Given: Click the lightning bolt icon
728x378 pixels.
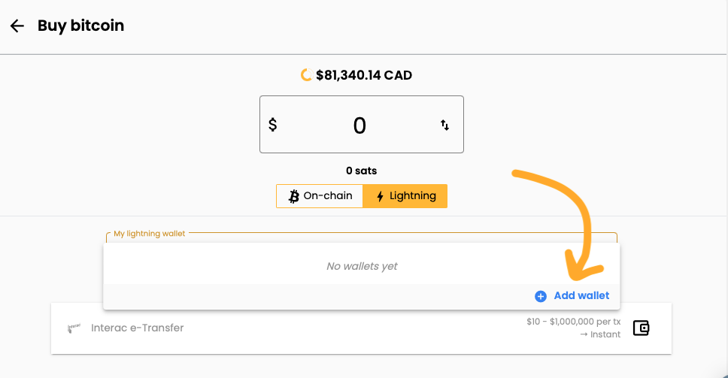Looking at the screenshot, I should pyautogui.click(x=380, y=196).
